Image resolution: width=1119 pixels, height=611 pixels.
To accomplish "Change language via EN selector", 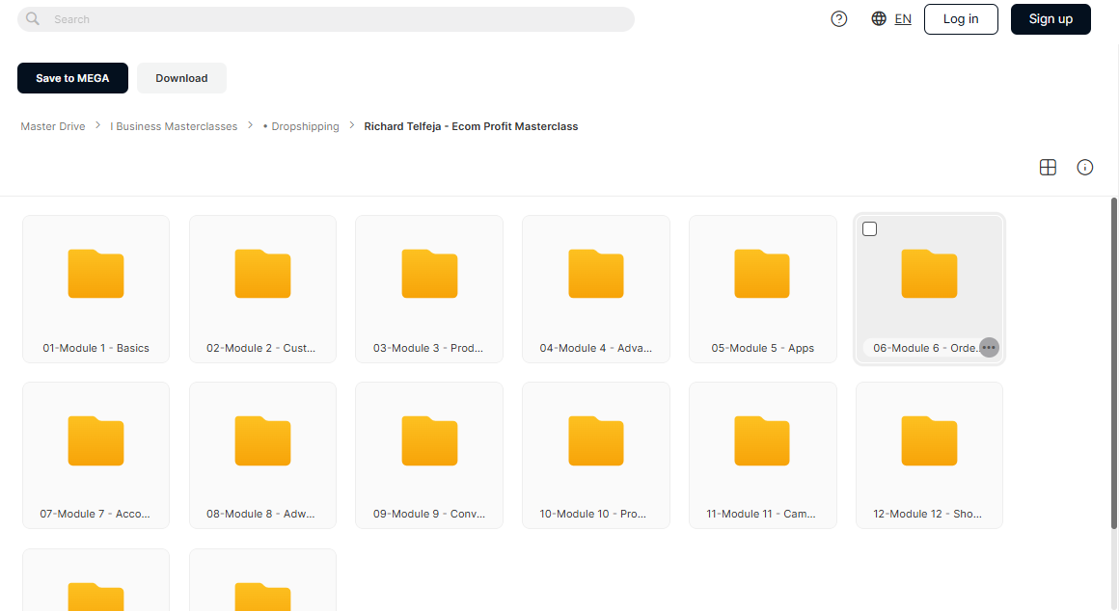I will [903, 19].
